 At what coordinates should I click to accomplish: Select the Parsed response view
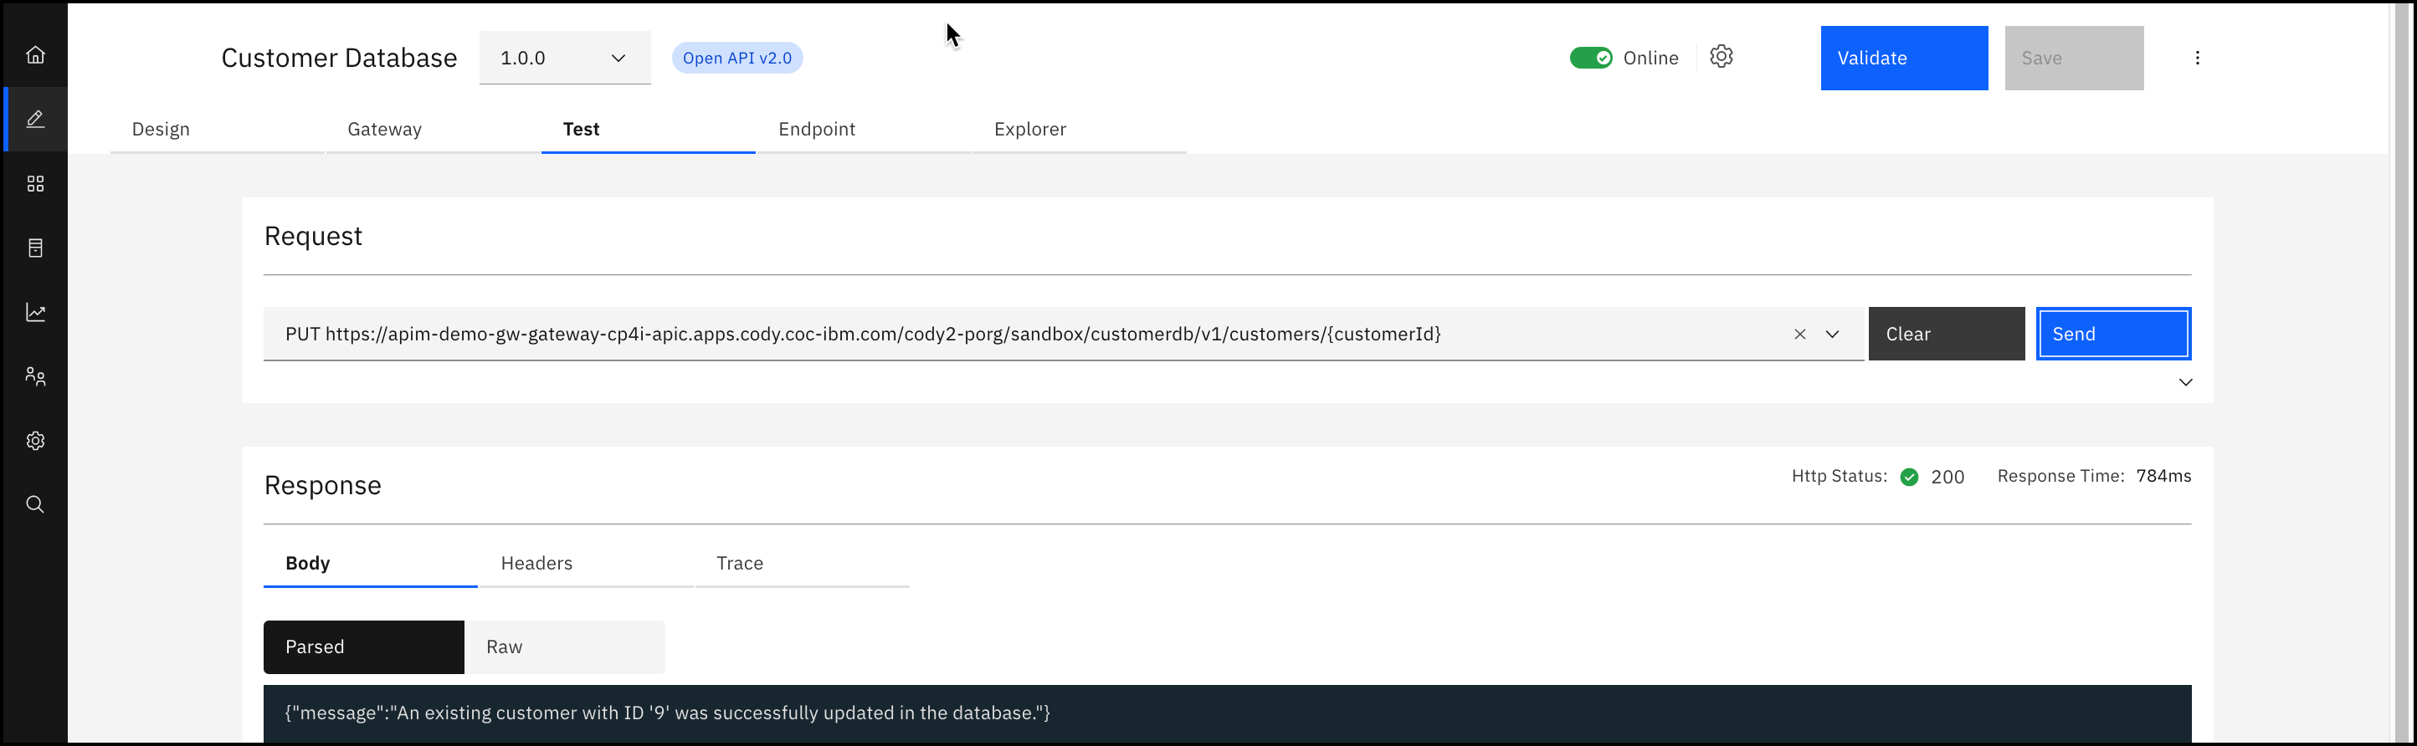pos(364,646)
